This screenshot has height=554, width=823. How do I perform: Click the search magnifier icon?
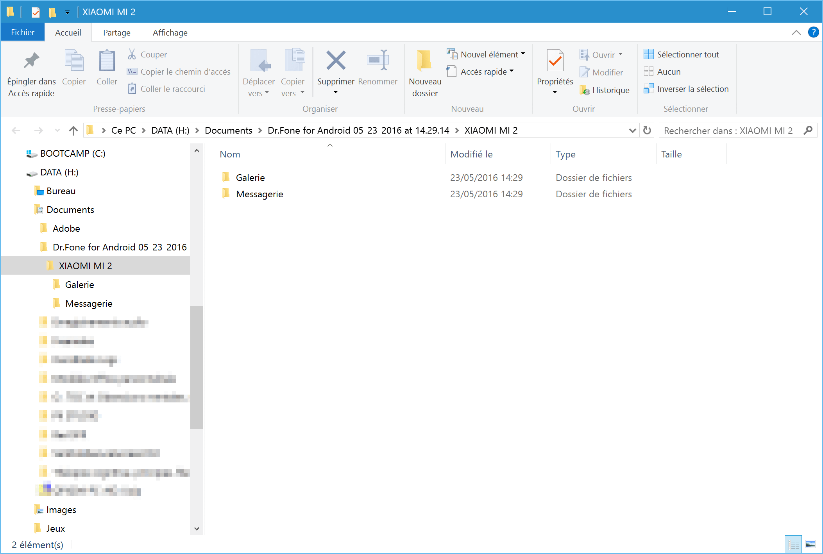[x=808, y=130]
